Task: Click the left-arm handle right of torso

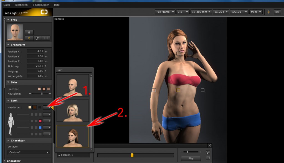Action: point(203,90)
